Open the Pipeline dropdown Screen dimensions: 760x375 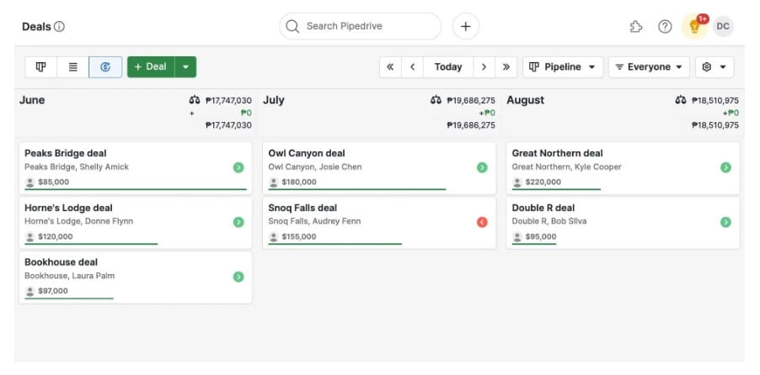pyautogui.click(x=563, y=66)
